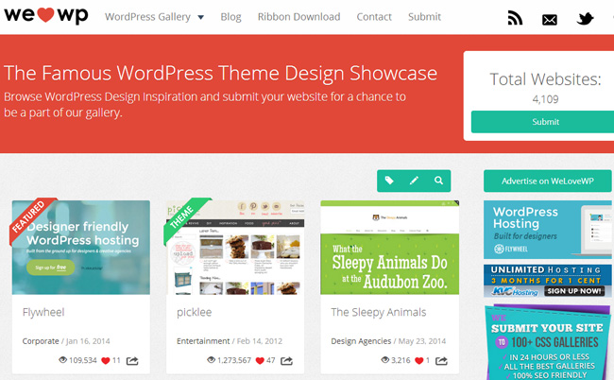Screen dimensions: 614x380
Task: Open the Flywheel title link
Action: [x=43, y=312]
